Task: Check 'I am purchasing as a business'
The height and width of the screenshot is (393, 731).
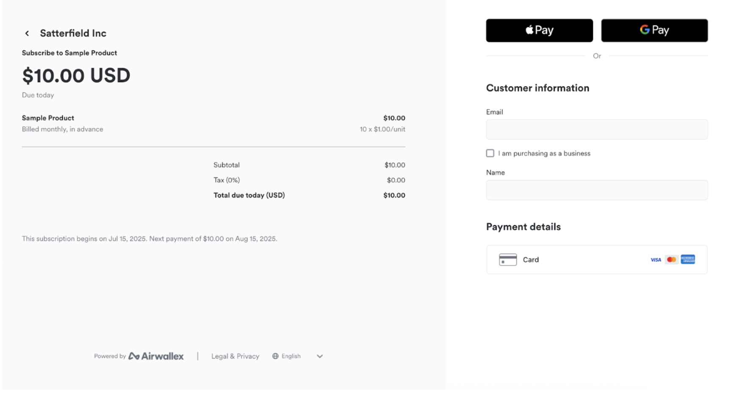Action: [x=490, y=153]
